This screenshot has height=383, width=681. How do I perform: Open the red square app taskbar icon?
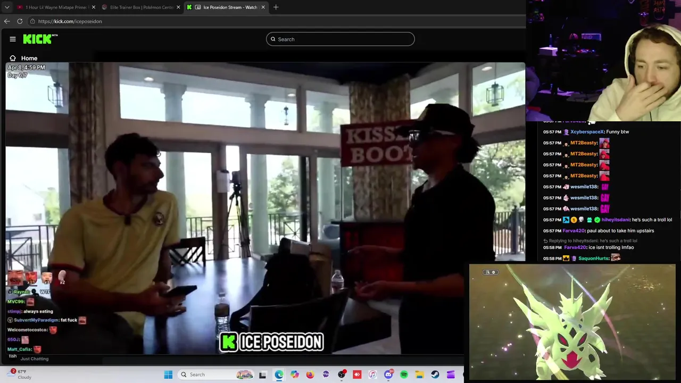click(357, 374)
